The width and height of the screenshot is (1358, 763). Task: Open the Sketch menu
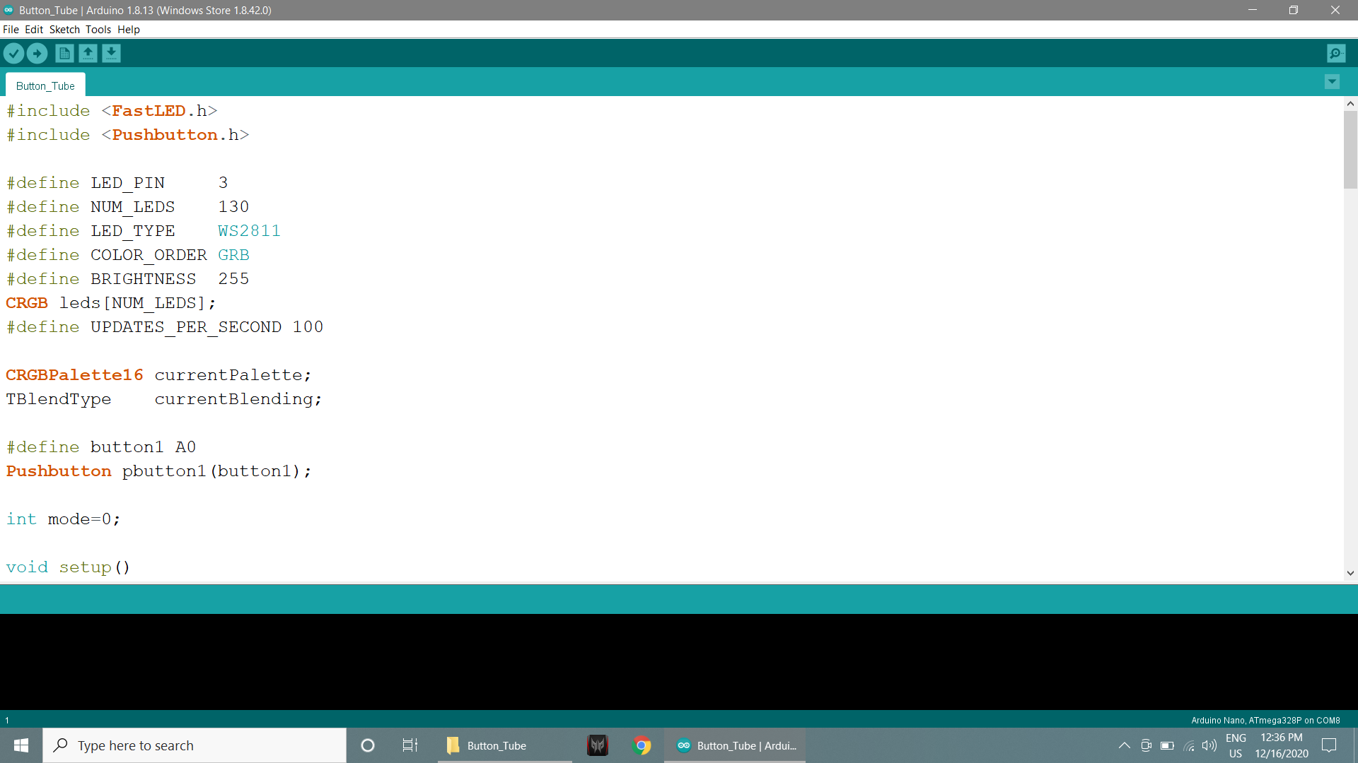(x=64, y=30)
